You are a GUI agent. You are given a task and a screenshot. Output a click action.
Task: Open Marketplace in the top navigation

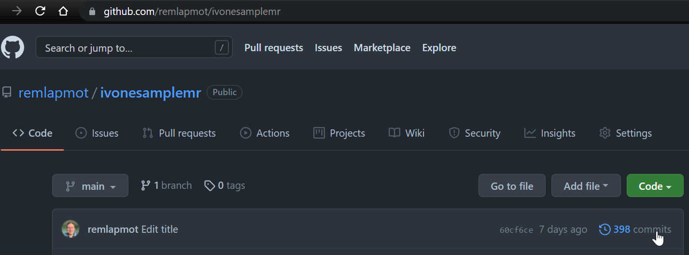coord(382,48)
